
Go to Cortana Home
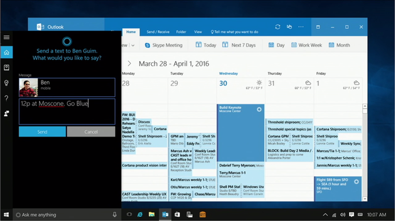point(6,52)
